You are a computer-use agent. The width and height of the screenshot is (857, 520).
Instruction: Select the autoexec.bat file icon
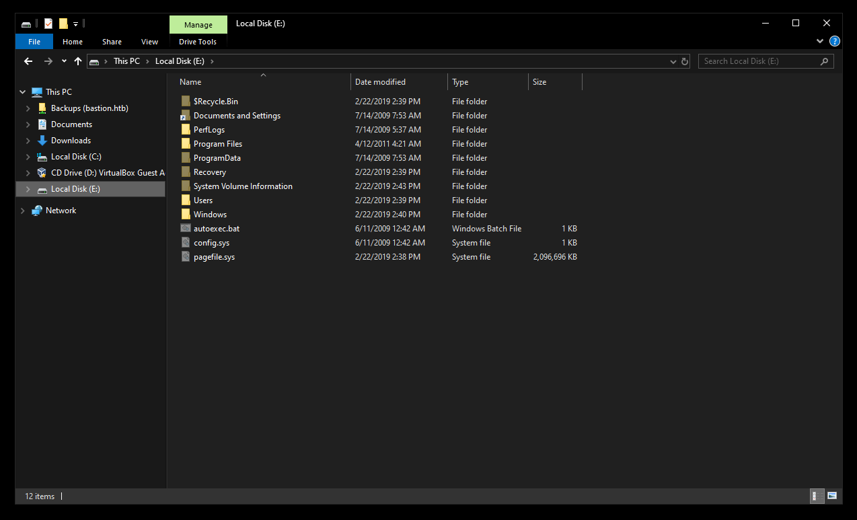[x=186, y=229]
